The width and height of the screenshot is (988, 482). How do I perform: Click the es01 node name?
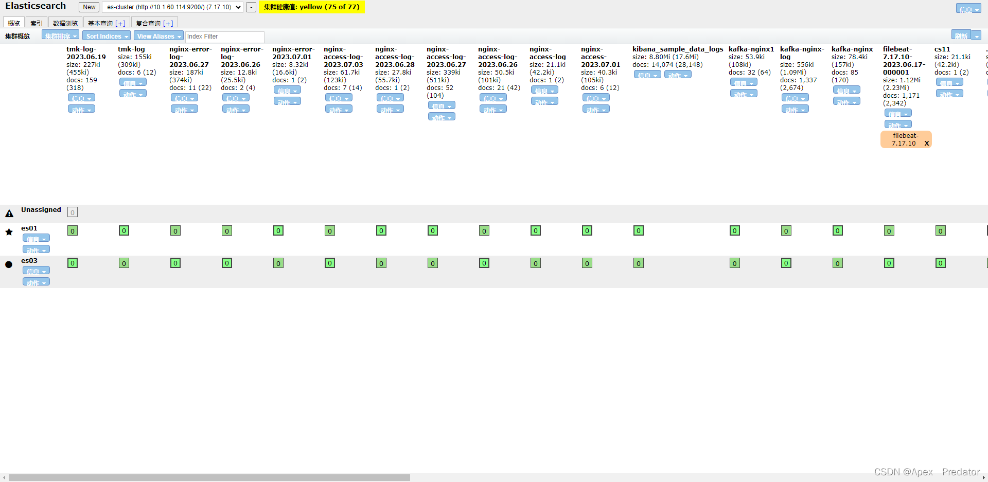[29, 228]
